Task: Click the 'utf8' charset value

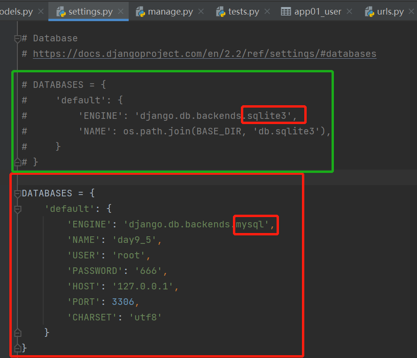Action: click(x=146, y=317)
